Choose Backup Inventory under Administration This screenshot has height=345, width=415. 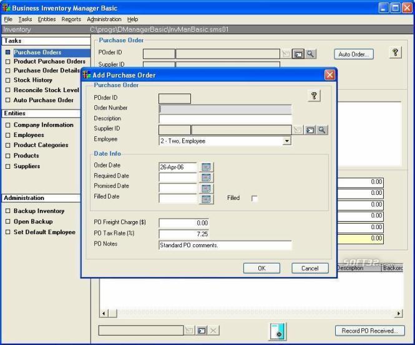click(x=39, y=211)
